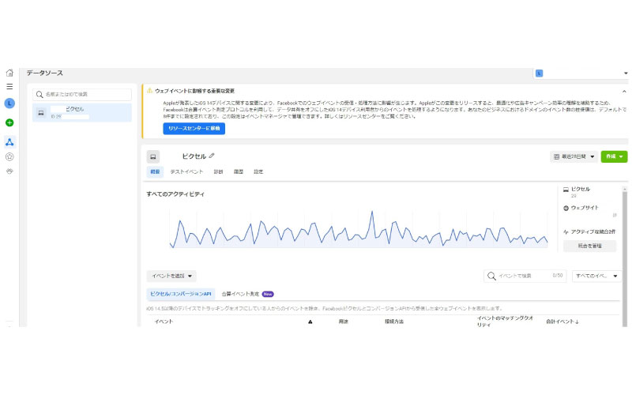Click the magnifier icon in data source search

tap(39, 95)
